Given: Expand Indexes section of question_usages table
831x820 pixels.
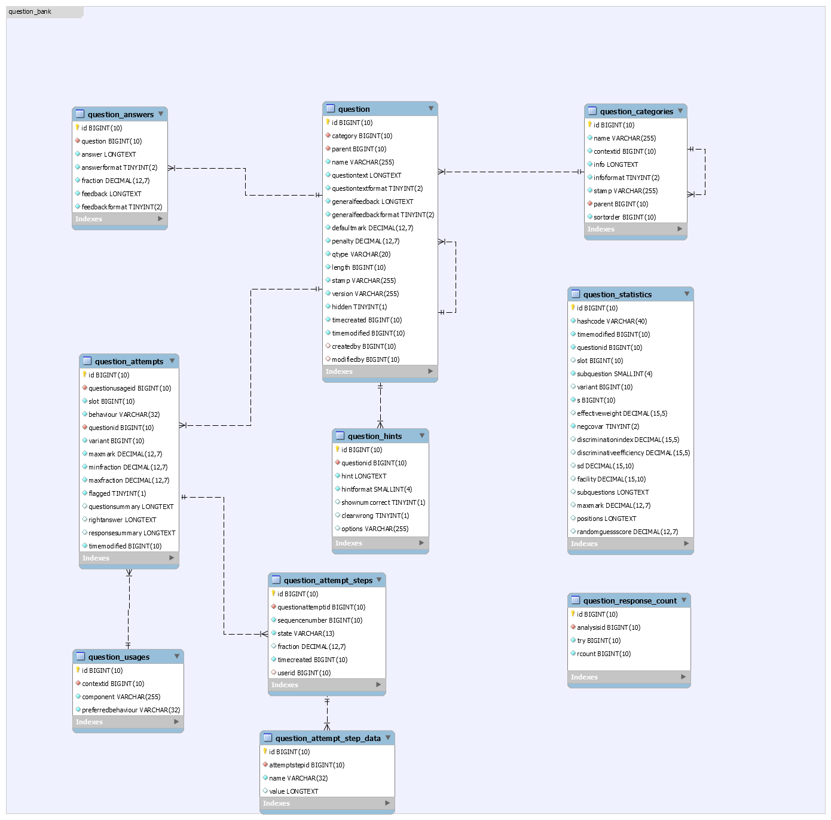Looking at the screenshot, I should tap(176, 722).
